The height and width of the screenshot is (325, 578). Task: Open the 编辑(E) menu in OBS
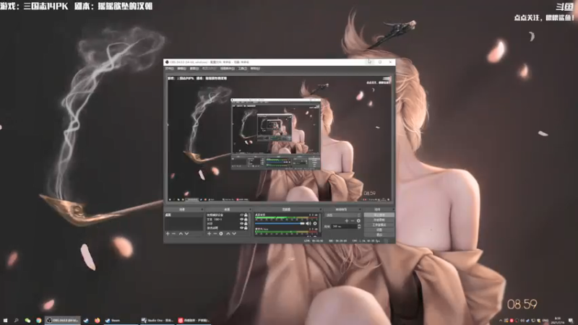point(182,69)
